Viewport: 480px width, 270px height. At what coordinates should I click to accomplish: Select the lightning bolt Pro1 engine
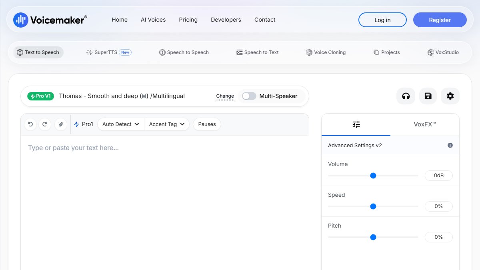tap(84, 124)
